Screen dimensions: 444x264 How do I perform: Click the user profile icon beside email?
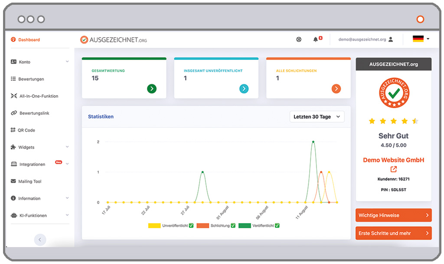(391, 39)
